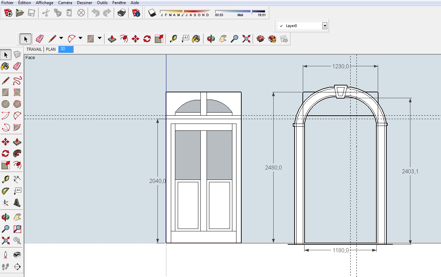Switch to the 3D scene tab
The image size is (441, 277).
click(66, 49)
